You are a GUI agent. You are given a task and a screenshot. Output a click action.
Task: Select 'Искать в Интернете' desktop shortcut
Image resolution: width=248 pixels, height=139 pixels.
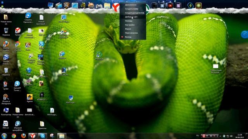coord(6,99)
